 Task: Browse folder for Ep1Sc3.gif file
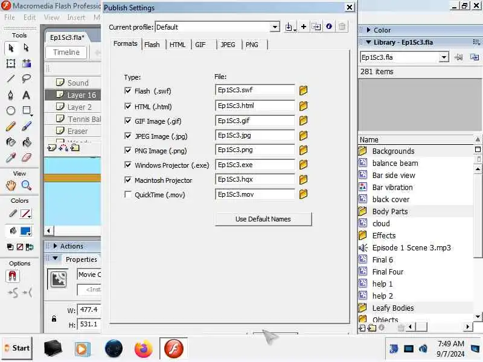[x=303, y=120]
